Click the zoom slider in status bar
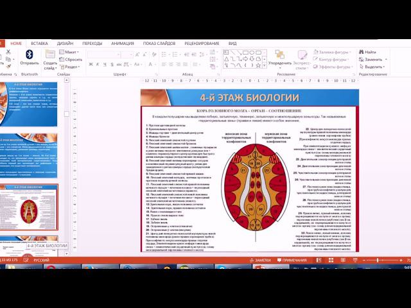Screen dimensions: 411x308 (382, 260)
